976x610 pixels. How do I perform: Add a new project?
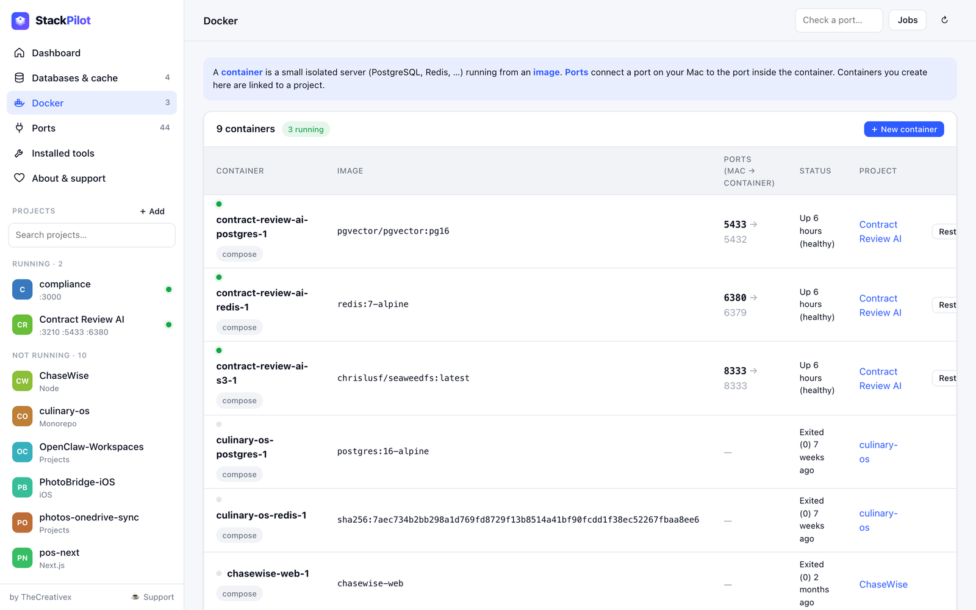[x=152, y=212]
